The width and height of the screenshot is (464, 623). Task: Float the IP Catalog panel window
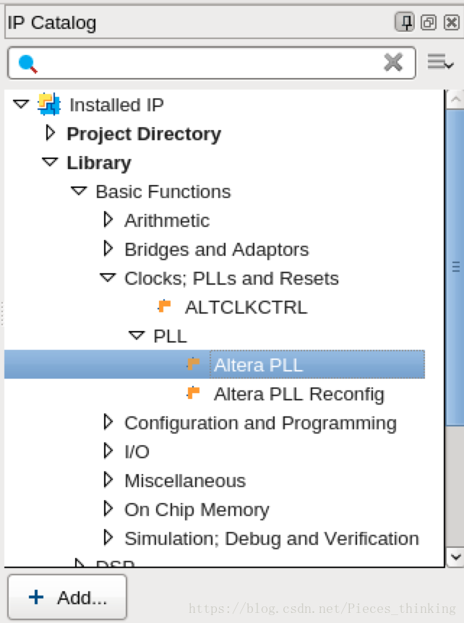[429, 22]
